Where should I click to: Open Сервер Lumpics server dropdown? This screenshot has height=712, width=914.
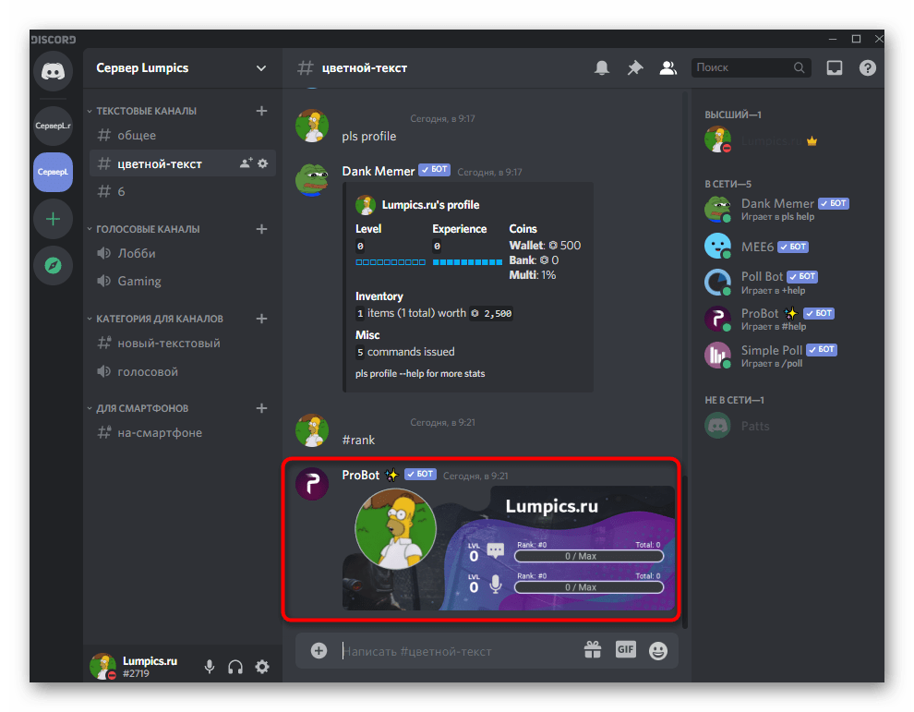182,68
